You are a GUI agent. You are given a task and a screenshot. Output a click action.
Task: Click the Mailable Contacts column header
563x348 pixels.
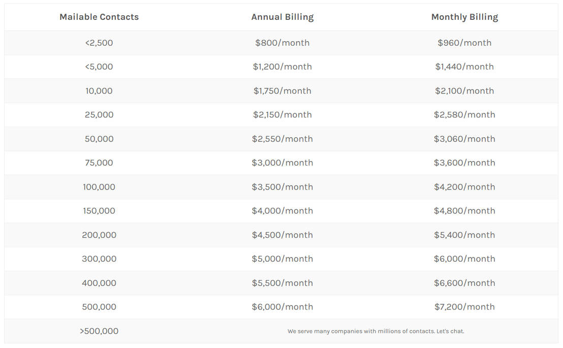click(99, 17)
